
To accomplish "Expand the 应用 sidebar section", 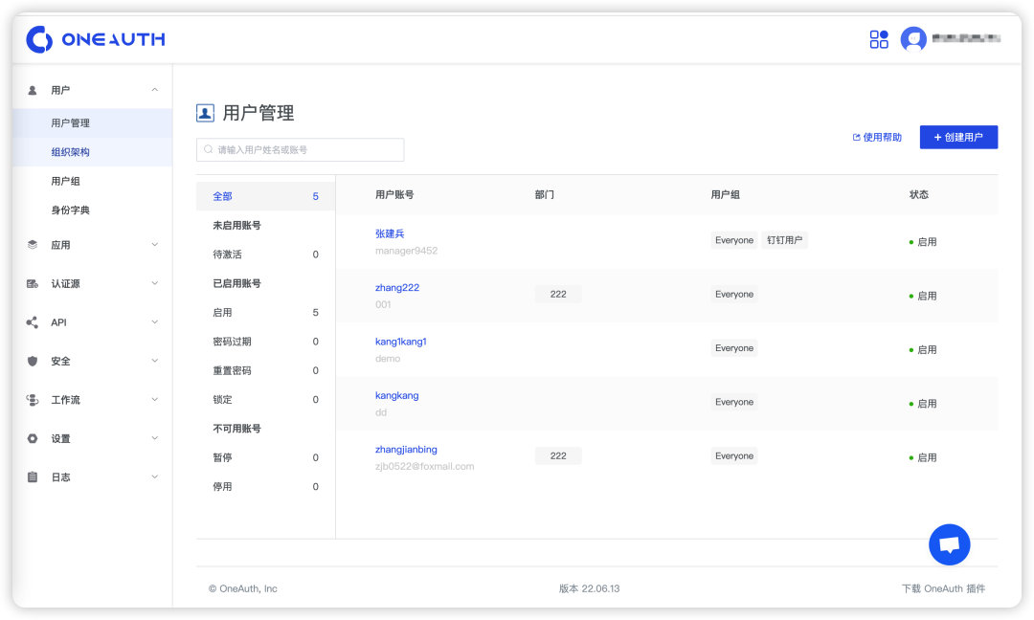I will 153,244.
